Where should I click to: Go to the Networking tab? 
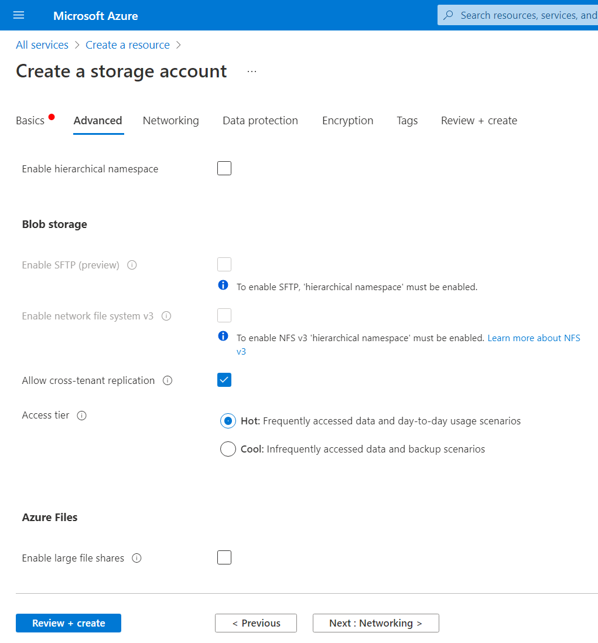tap(171, 121)
